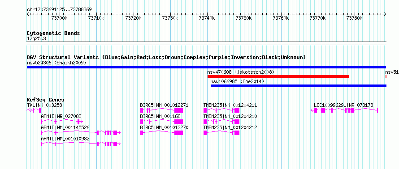Click the DGV Structural Variants track title

coord(166,57)
